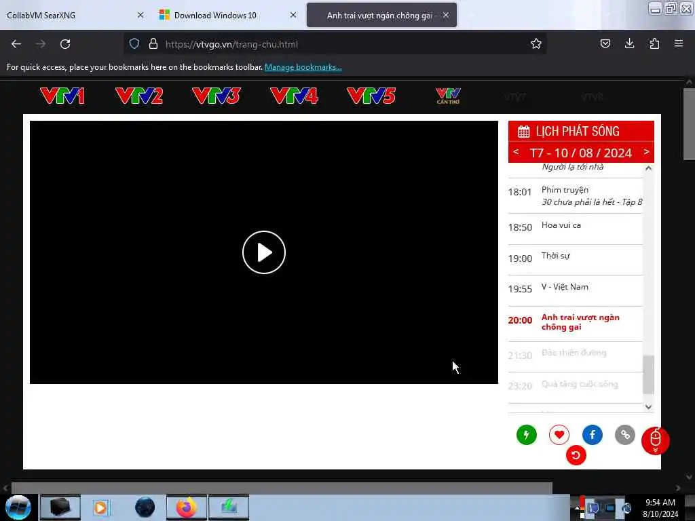Bookmark this page with the star
The width and height of the screenshot is (695, 521).
536,43
